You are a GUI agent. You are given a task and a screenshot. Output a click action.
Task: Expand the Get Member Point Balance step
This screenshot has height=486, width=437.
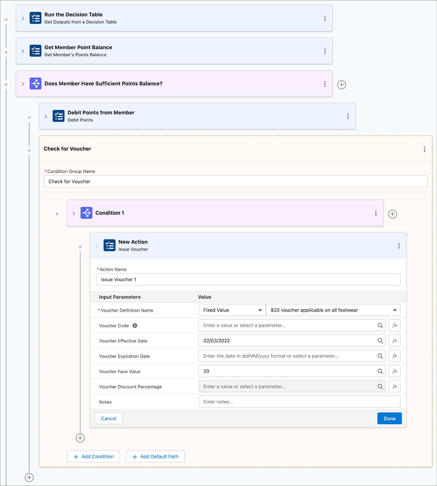tap(23, 51)
